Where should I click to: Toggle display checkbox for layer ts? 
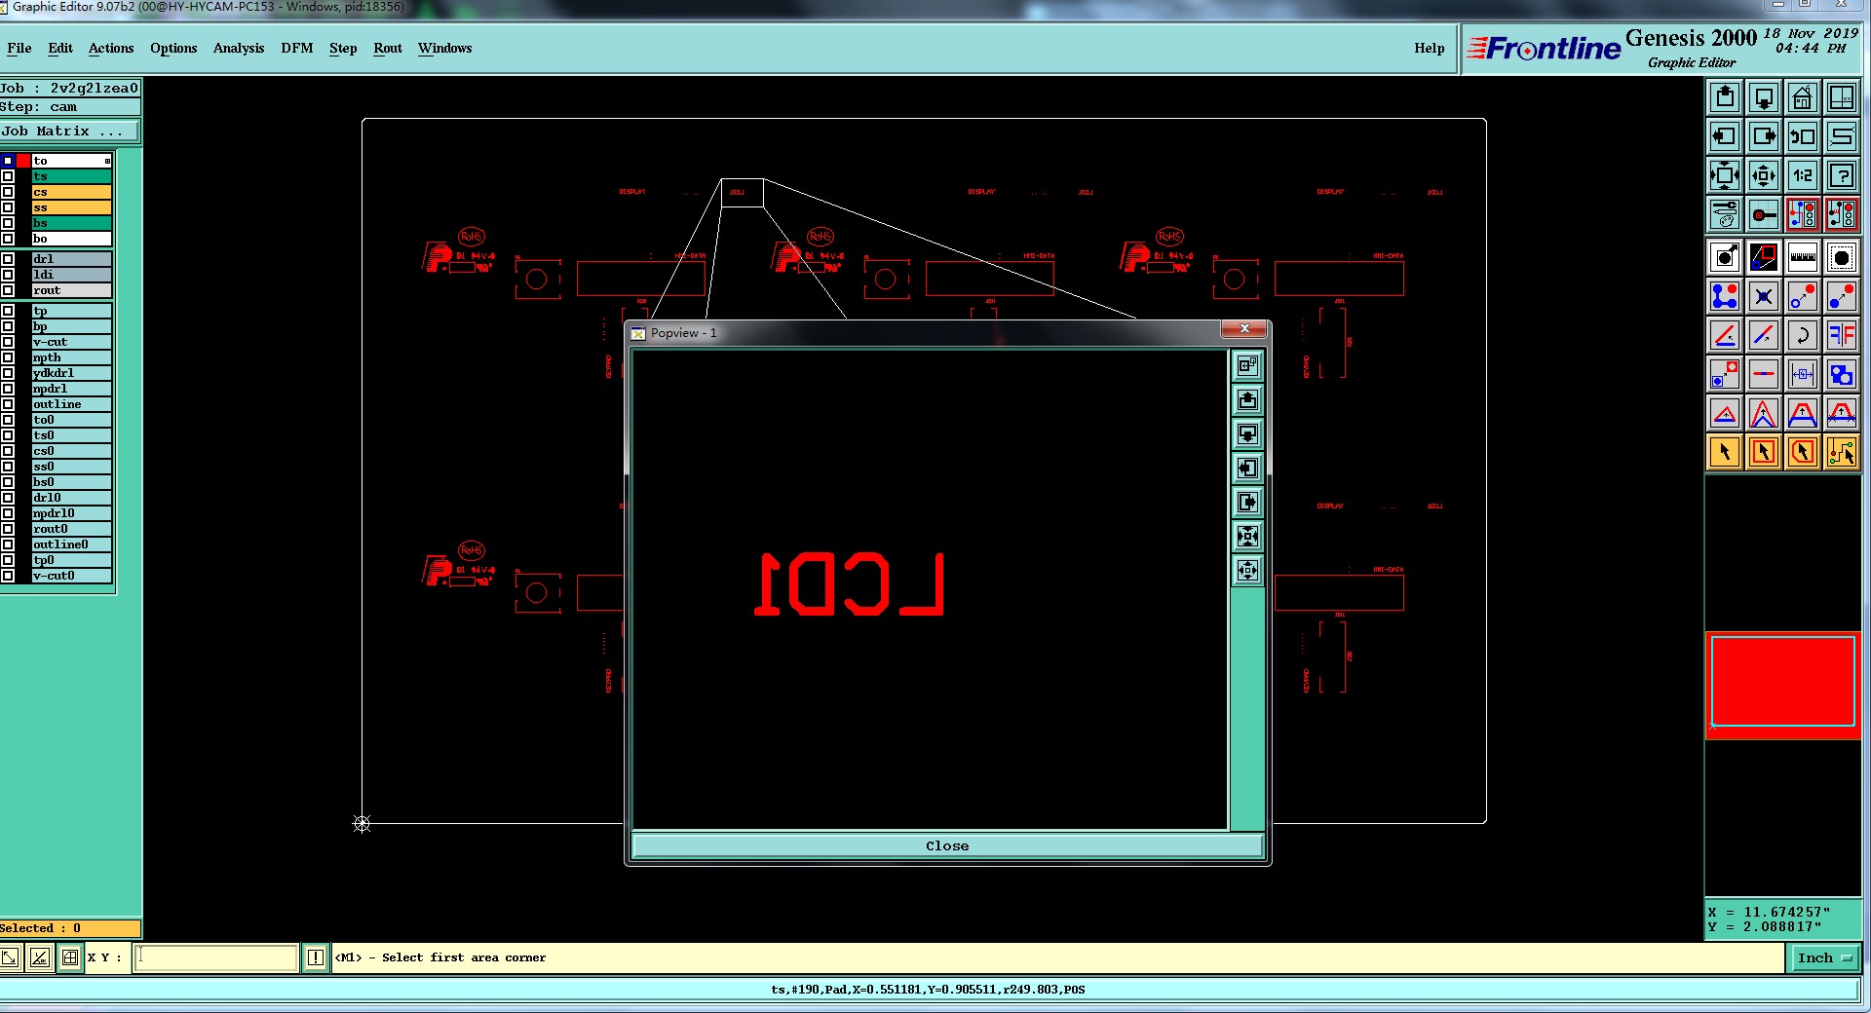[x=8, y=176]
